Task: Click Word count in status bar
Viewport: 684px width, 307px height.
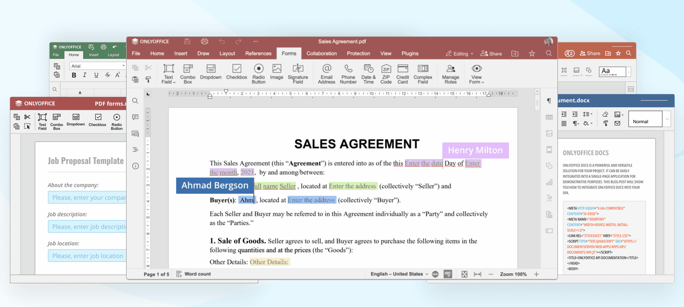Action: (x=193, y=274)
